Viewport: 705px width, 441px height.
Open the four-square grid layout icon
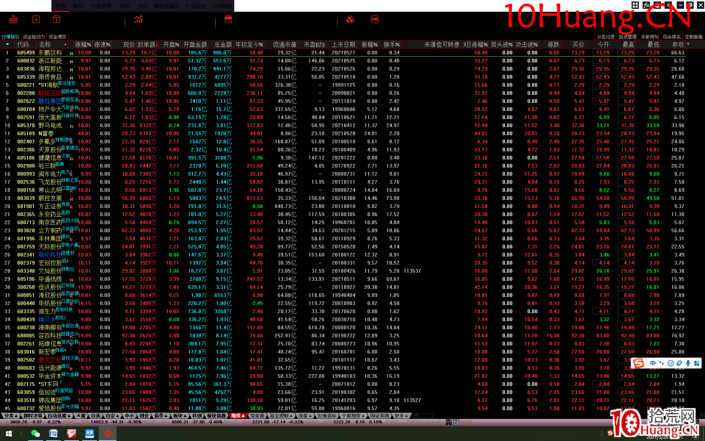[635, 5]
